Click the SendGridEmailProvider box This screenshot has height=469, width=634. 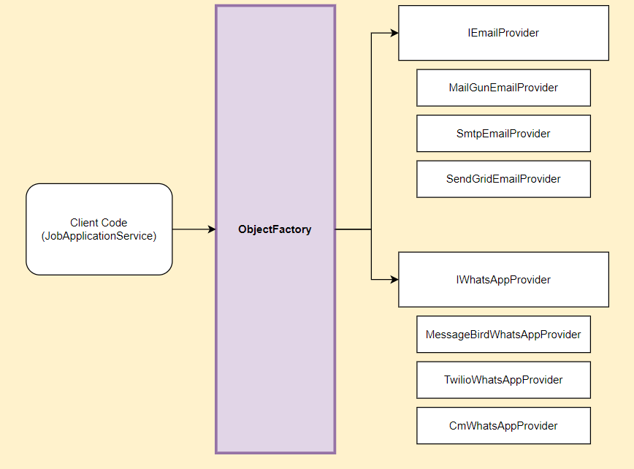click(503, 179)
